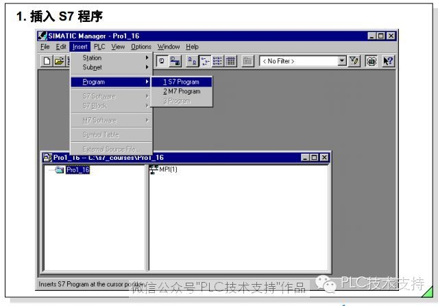Click the greyed M7 Software entry
Viewport: 438px width, 306px height.
(111, 120)
